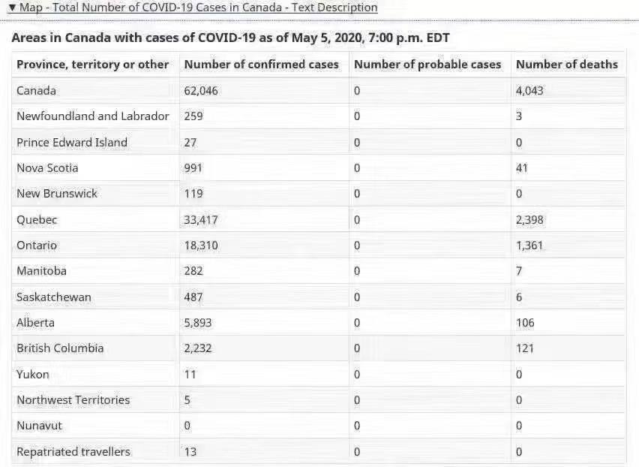
Task: Click the Repatriated travellers row label
Action: pos(73,452)
